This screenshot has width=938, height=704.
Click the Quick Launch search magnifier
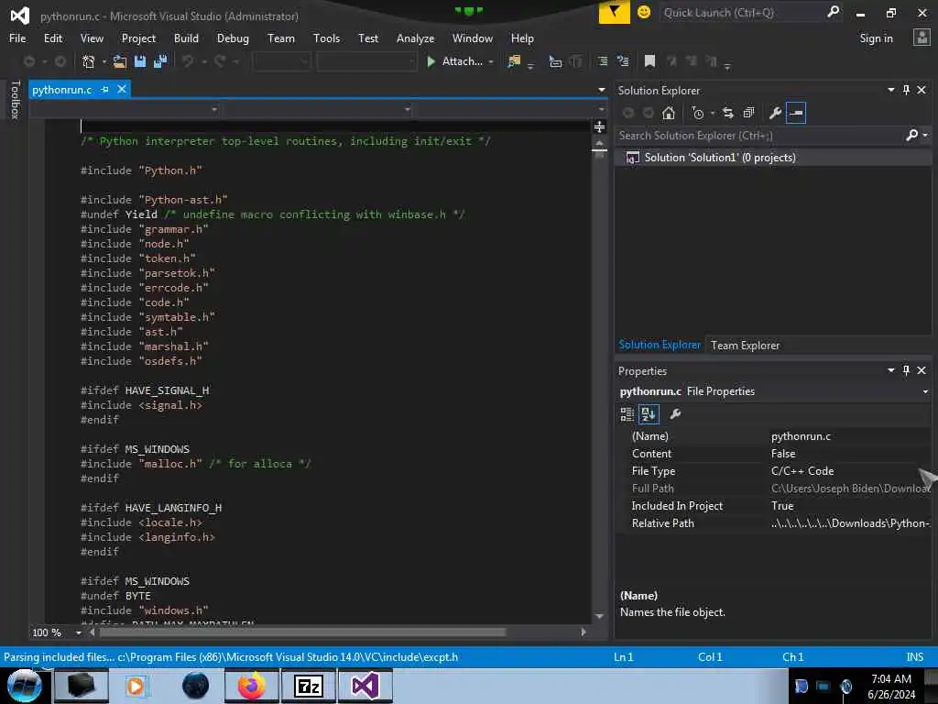point(834,12)
